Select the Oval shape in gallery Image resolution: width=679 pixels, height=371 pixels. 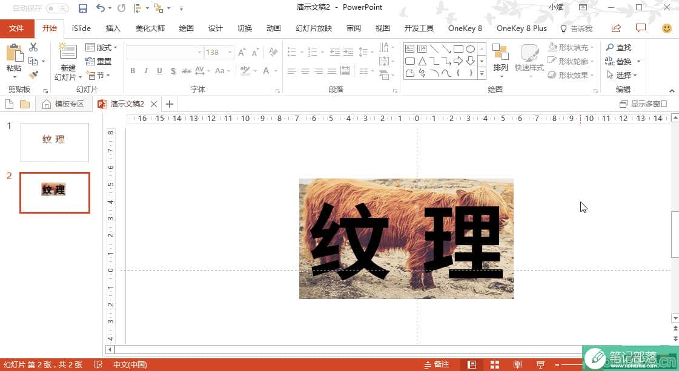click(470, 49)
